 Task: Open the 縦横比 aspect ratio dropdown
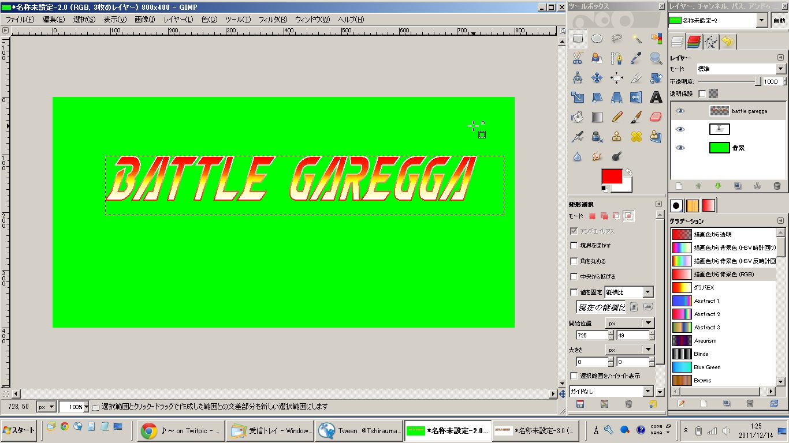629,292
